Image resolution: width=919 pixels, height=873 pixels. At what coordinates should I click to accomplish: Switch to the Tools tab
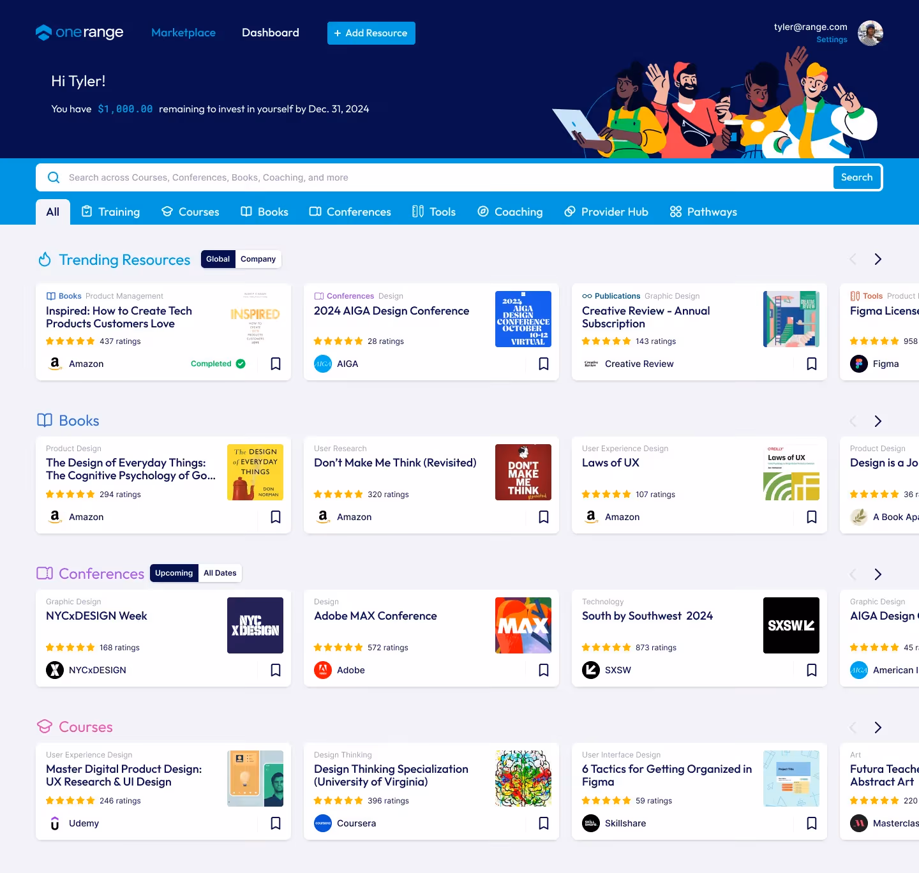pyautogui.click(x=434, y=212)
